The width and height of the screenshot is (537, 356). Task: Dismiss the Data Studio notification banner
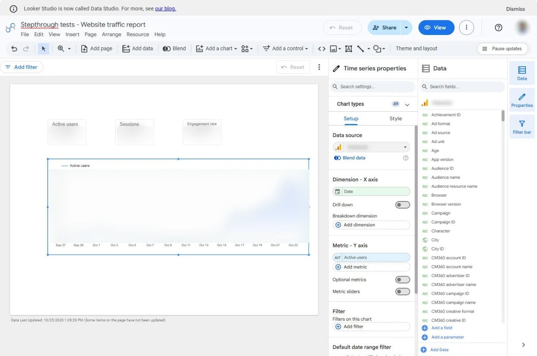[516, 9]
